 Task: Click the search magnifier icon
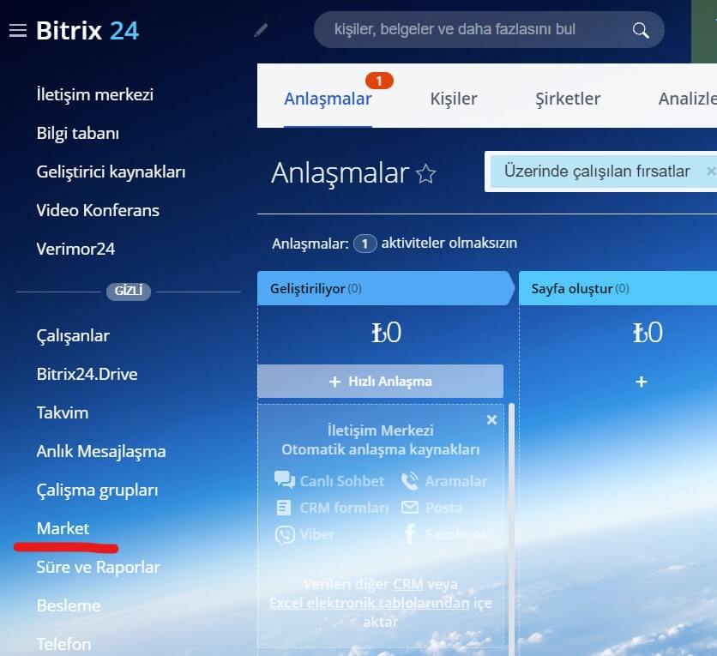coord(641,31)
